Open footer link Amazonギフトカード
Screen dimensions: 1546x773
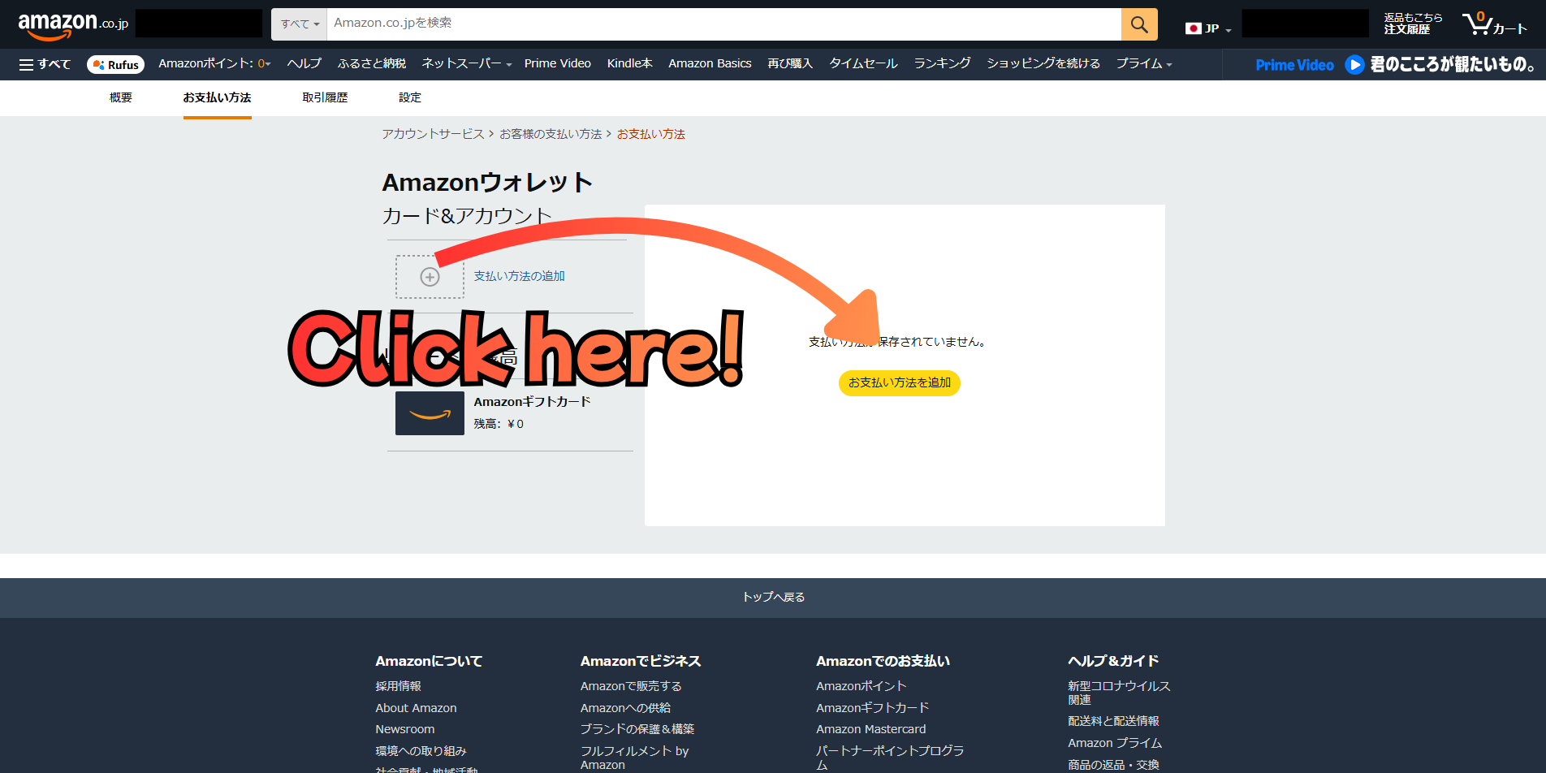pos(872,708)
